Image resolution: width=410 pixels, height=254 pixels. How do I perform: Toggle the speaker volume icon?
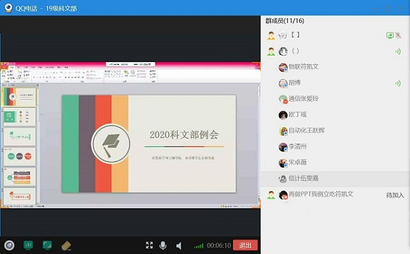(x=179, y=246)
